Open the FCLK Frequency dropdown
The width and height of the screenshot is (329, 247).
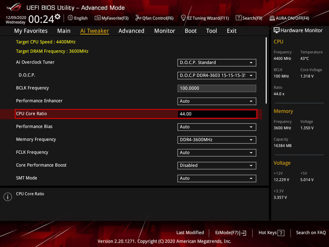point(217,153)
